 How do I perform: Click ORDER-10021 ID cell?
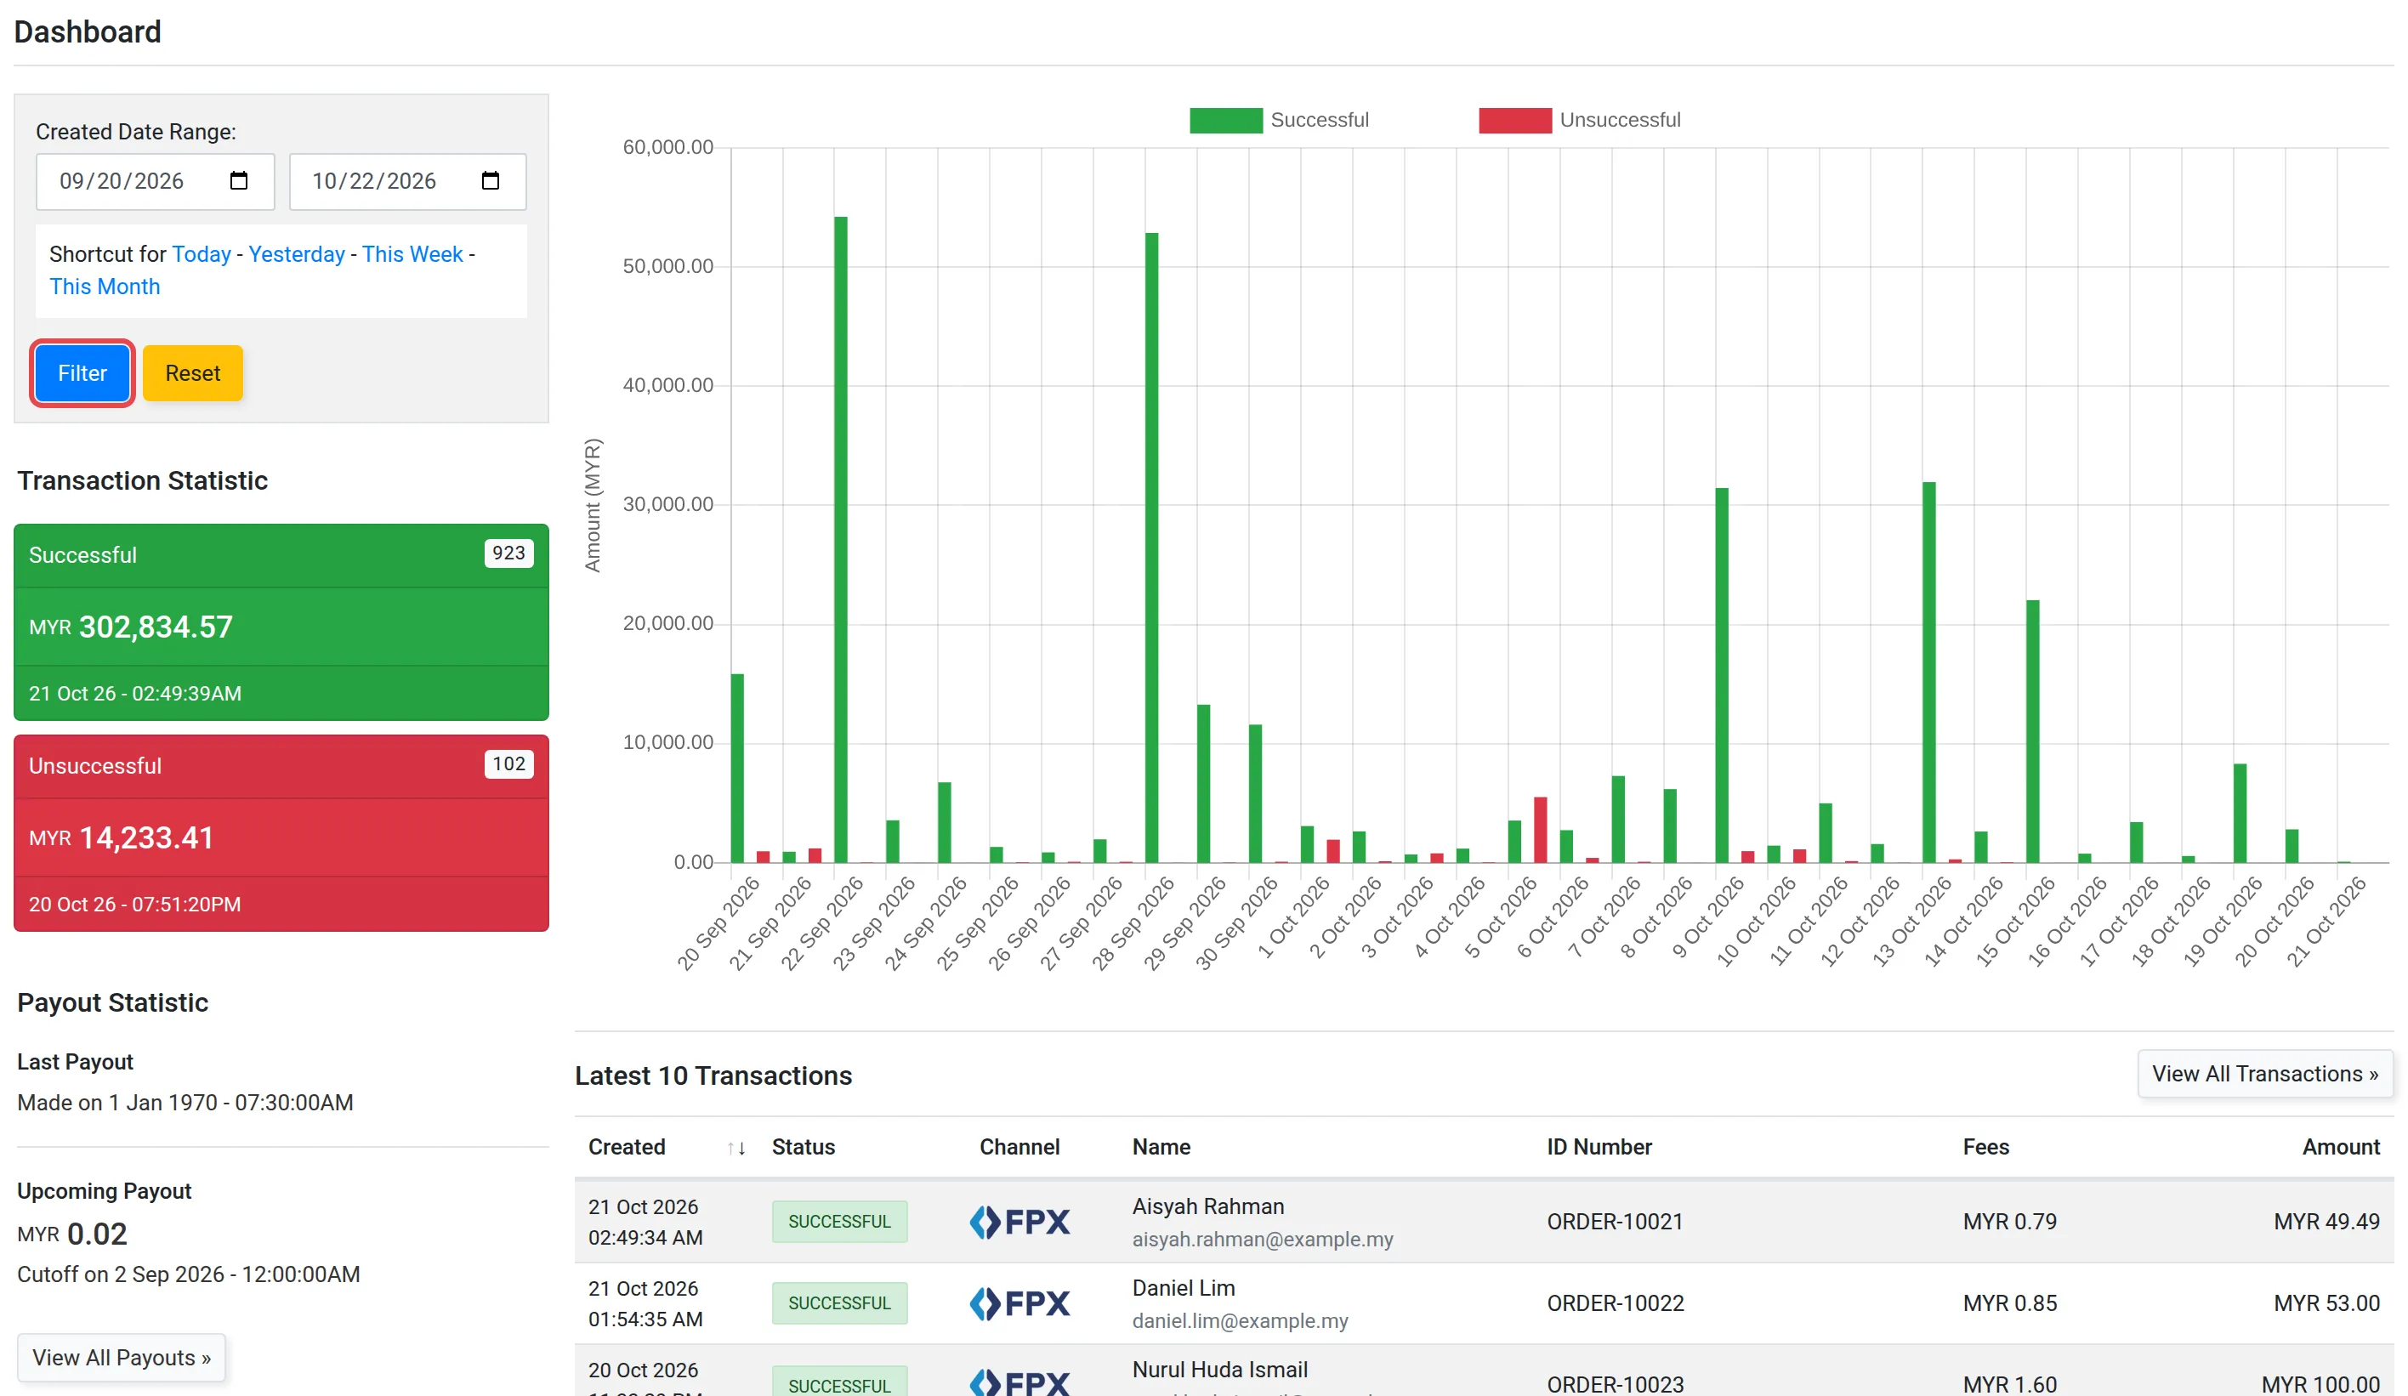(x=1615, y=1221)
